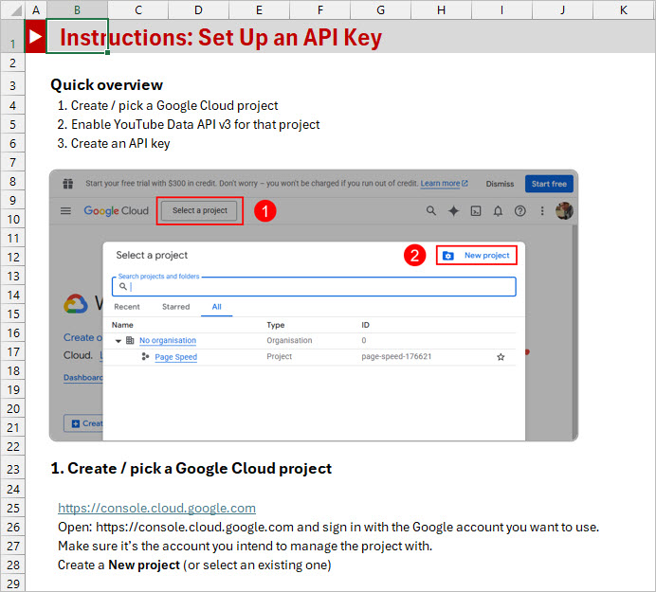This screenshot has width=656, height=592.
Task: Click the user account avatar
Action: [x=564, y=210]
